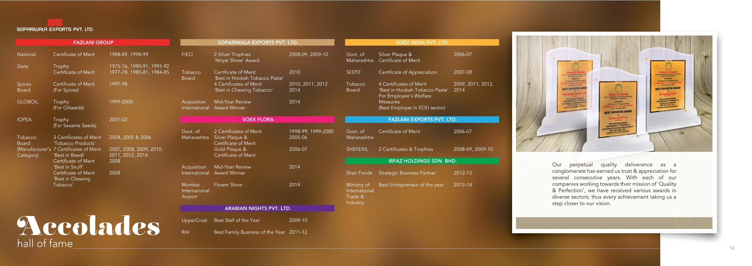Select '2004, 2005 & 2006' text
The width and height of the screenshot is (752, 266).
coord(130,137)
